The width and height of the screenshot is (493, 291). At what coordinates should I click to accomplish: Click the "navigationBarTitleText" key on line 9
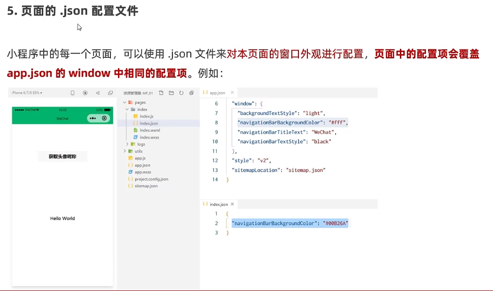(272, 132)
